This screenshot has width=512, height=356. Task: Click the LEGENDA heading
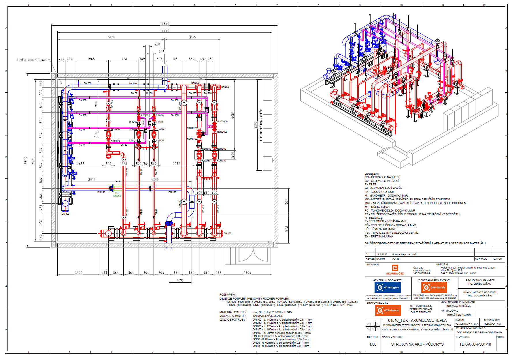[371, 174]
